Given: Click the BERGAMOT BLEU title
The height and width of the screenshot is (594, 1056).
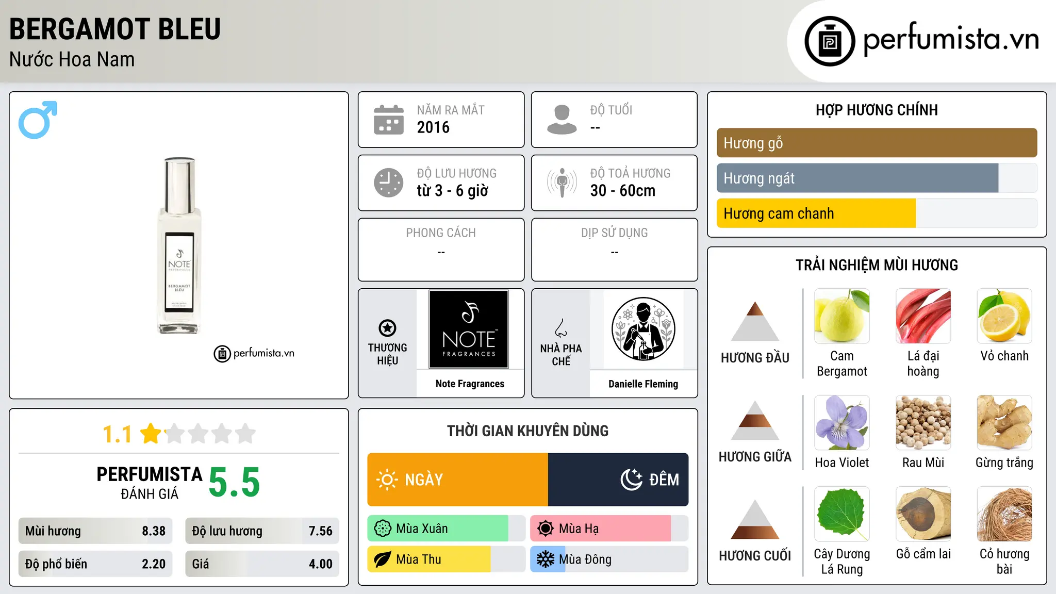Looking at the screenshot, I should coord(115,29).
